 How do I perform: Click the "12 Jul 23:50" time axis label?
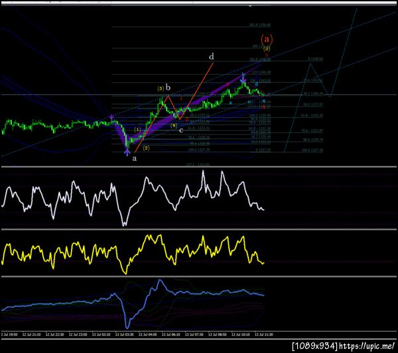tap(78, 334)
